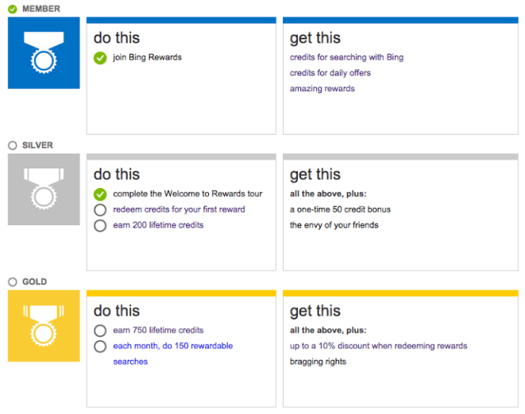The width and height of the screenshot is (525, 414).
Task: Click the blue Member medal badge
Action: [x=44, y=53]
